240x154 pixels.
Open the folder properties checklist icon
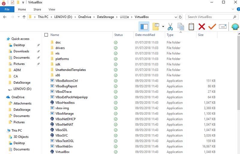pyautogui.click(x=156, y=27)
